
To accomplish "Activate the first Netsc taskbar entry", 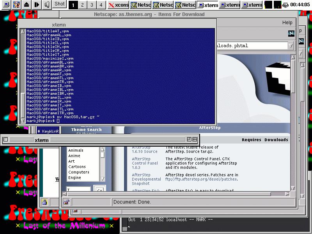I will tap(141, 5).
